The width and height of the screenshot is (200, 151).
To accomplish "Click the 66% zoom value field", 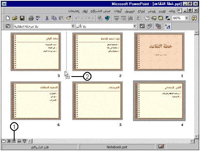I will [178, 18].
